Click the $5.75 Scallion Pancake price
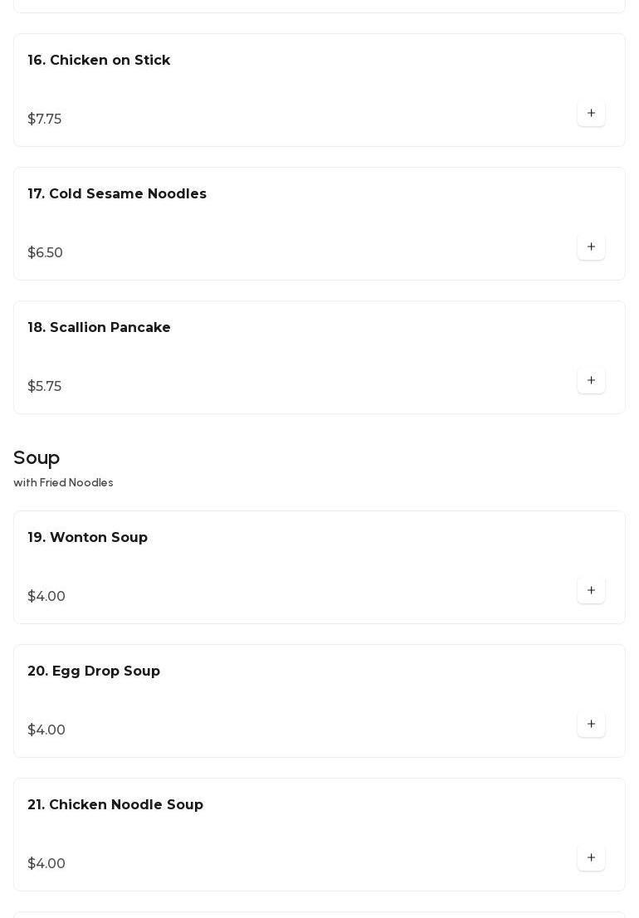 (x=45, y=387)
